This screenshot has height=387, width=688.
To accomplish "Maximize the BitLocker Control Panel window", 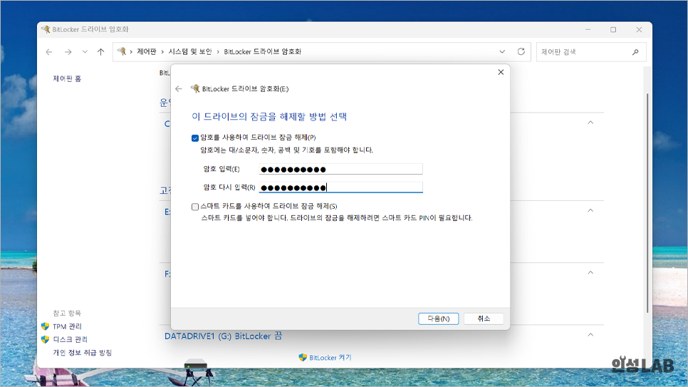I will [613, 29].
